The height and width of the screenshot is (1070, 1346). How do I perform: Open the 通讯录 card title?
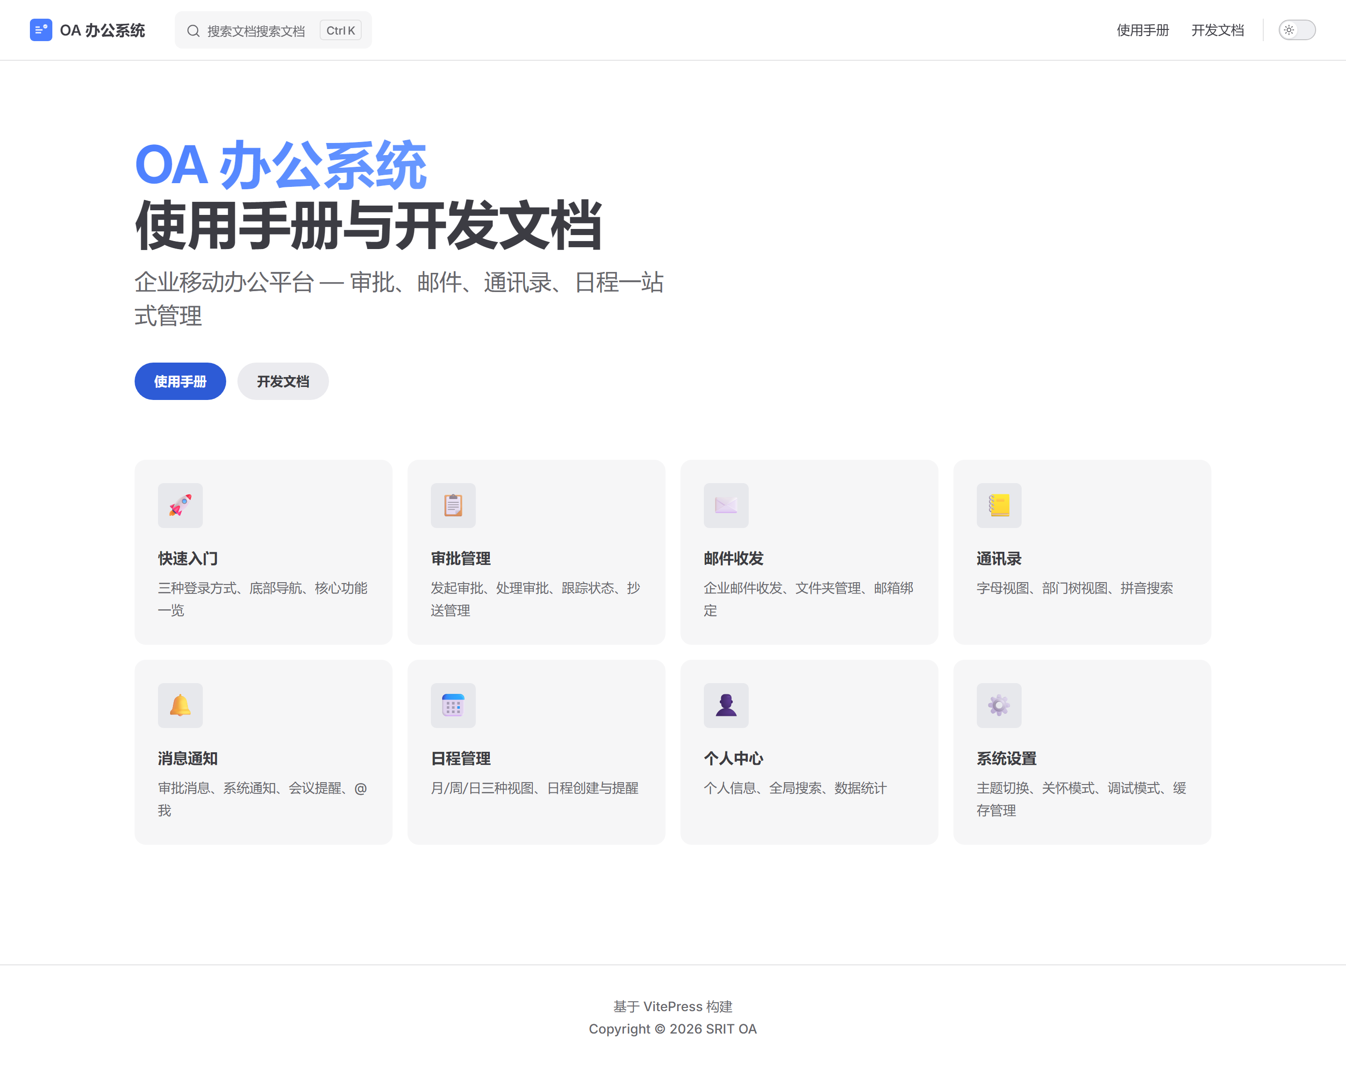click(999, 558)
